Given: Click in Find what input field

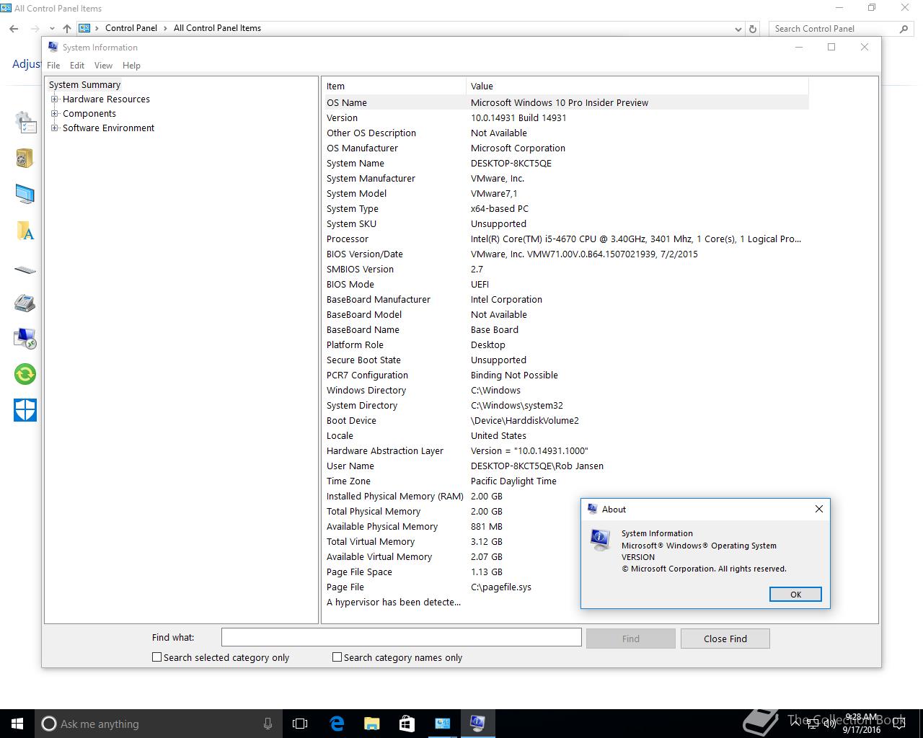Looking at the screenshot, I should (x=401, y=637).
